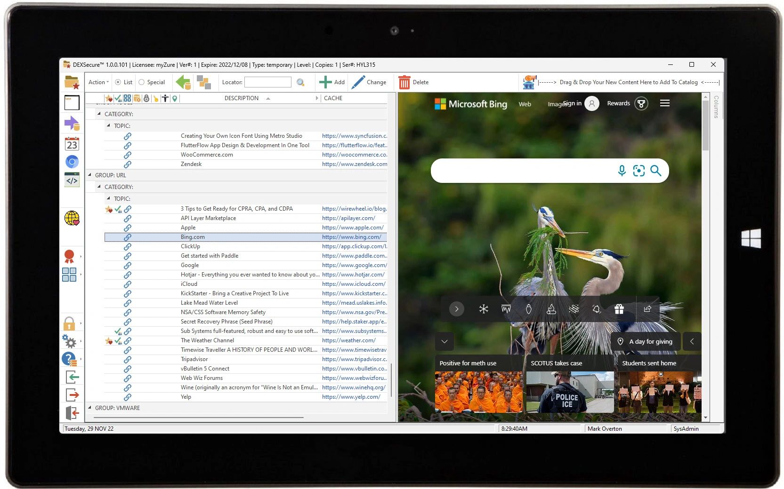The width and height of the screenshot is (784, 489).
Task: Click the magnifier search icon beside Locator
Action: point(300,82)
